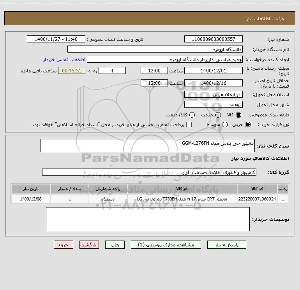Click the تاریخ نیاز column header
300x290 pixels.
tap(31, 189)
